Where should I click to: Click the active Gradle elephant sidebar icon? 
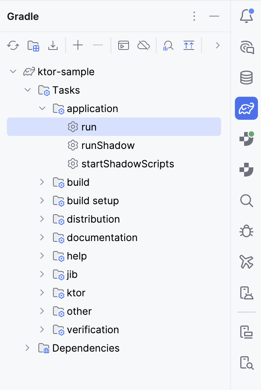tap(246, 108)
